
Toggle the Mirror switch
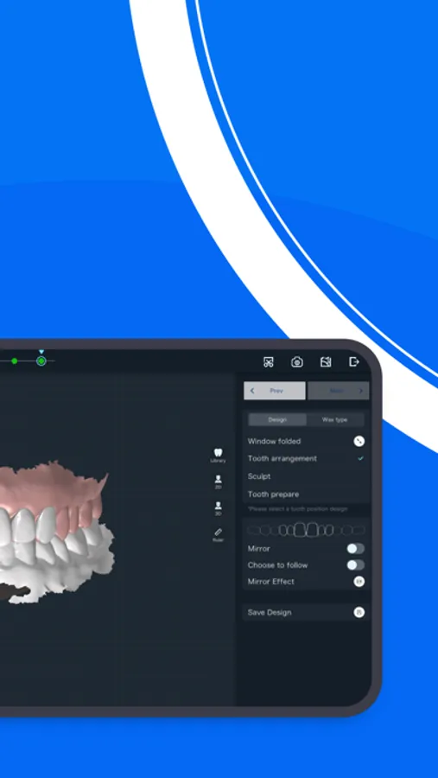pyautogui.click(x=356, y=548)
